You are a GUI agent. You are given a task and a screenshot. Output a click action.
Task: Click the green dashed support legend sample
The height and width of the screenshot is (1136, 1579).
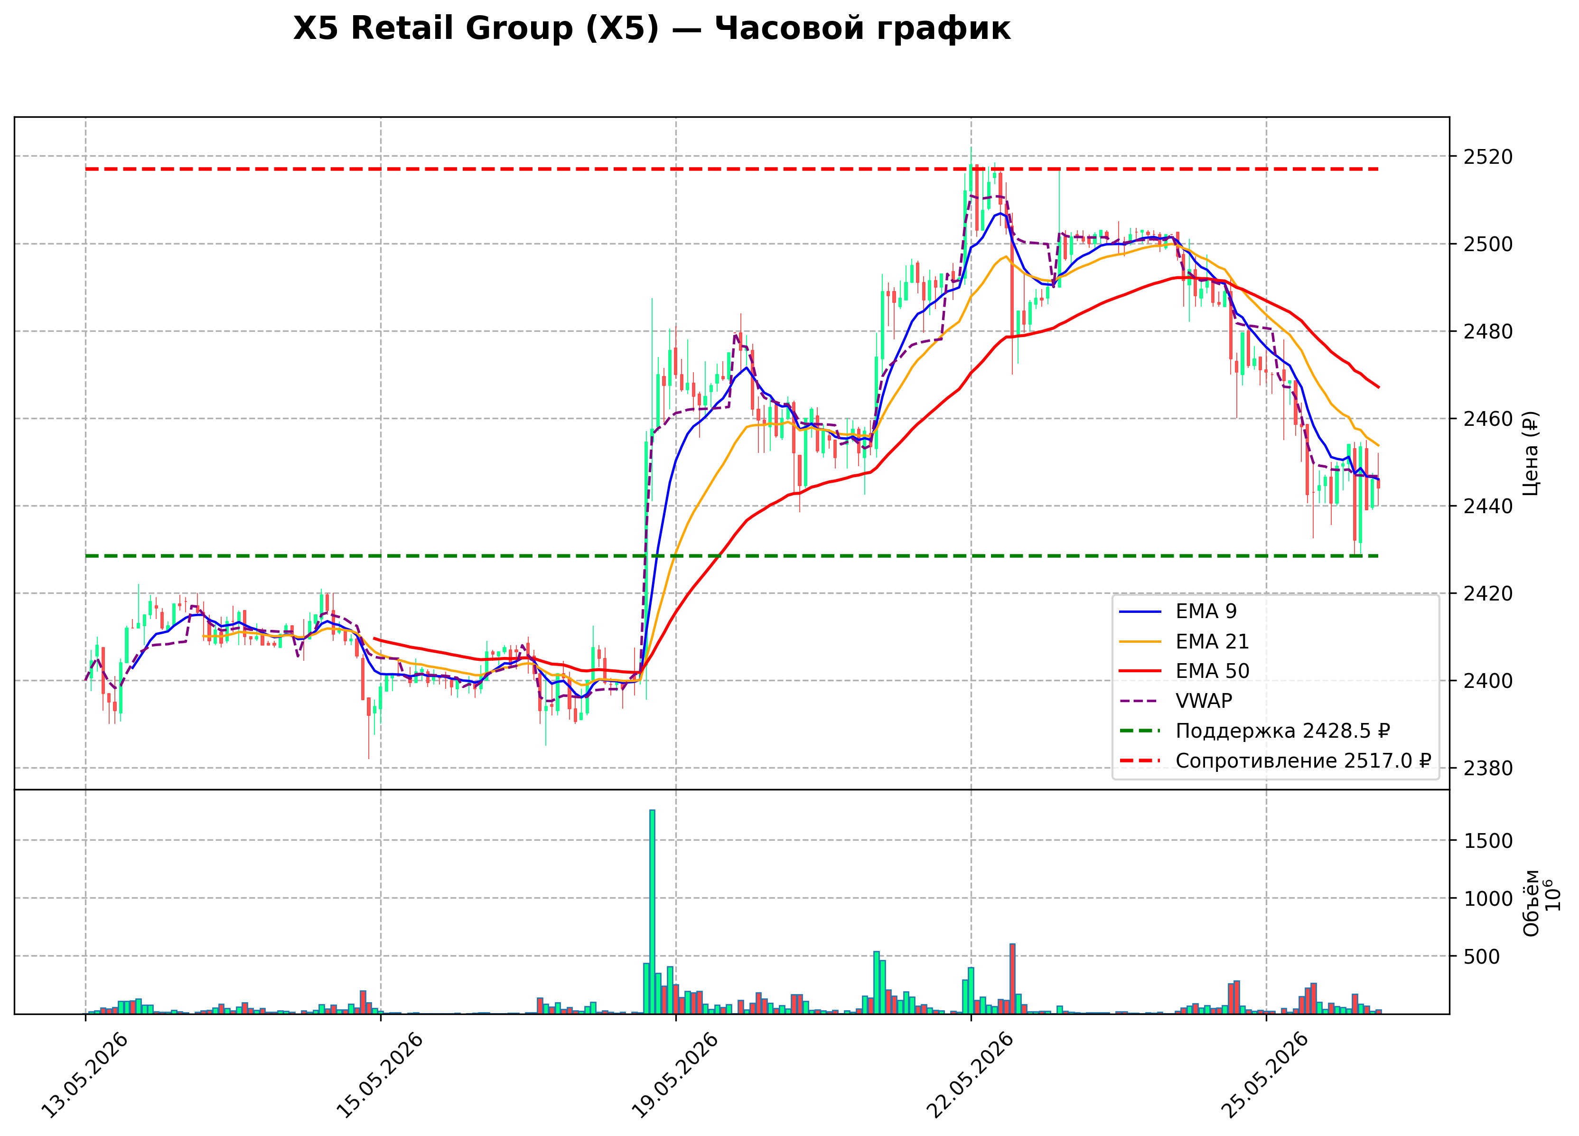click(1140, 732)
